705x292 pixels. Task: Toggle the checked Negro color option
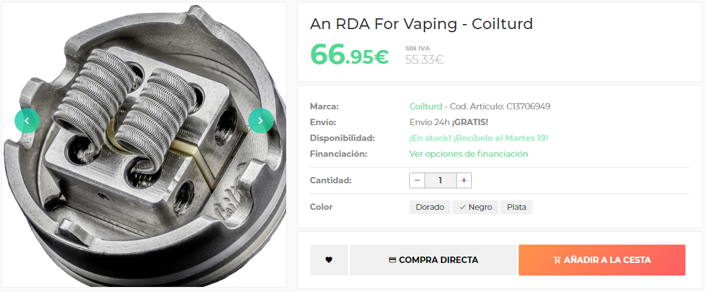tap(476, 207)
